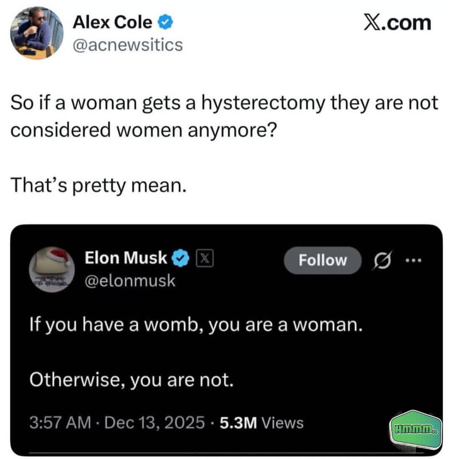Open the @elonmusk handle link

130,281
